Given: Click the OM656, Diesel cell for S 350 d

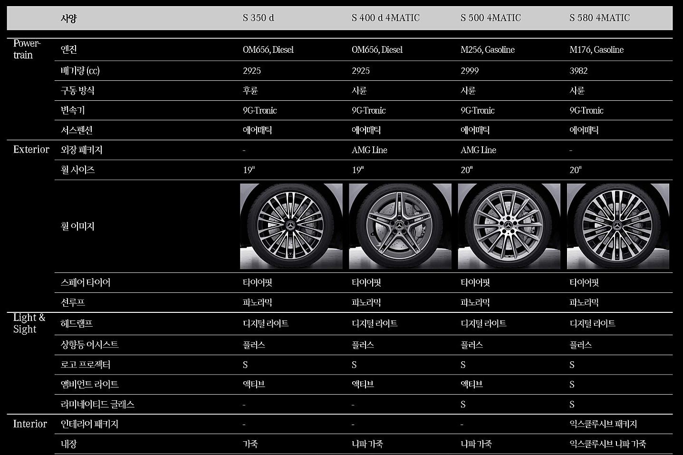Looking at the screenshot, I should pos(268,49).
